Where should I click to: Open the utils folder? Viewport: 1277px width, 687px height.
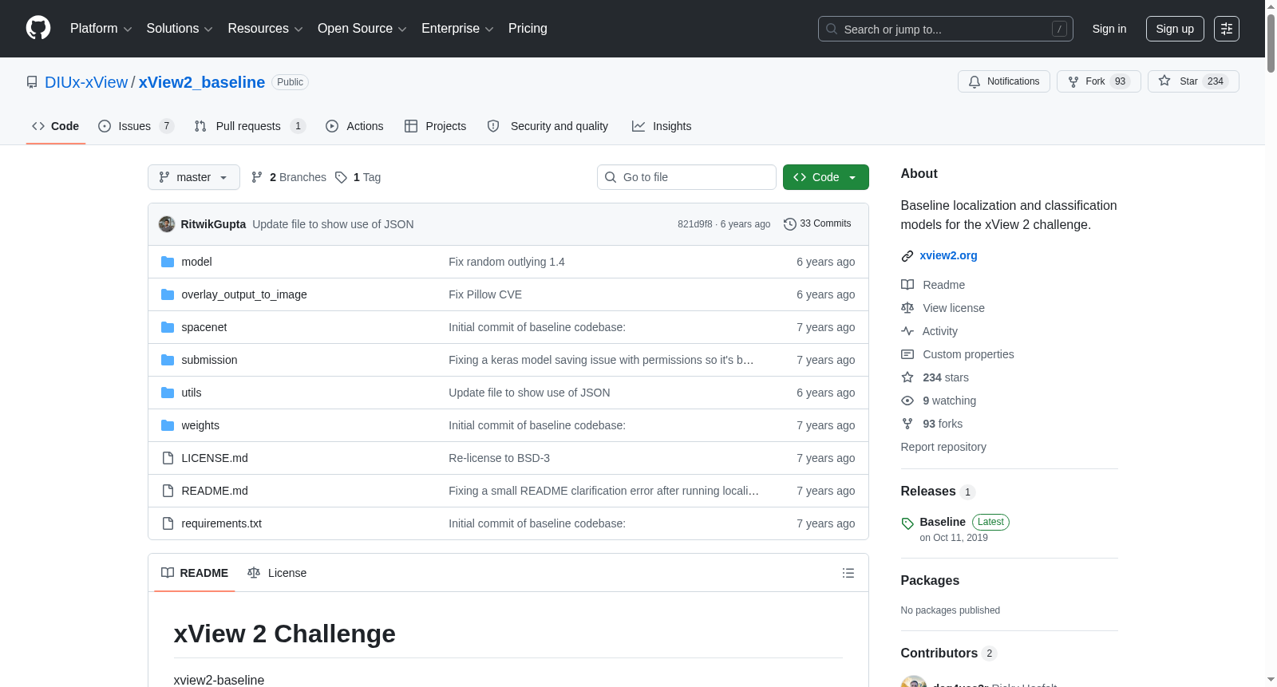pyautogui.click(x=192, y=393)
